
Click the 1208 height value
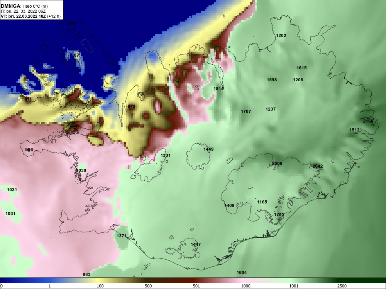pos(298,80)
